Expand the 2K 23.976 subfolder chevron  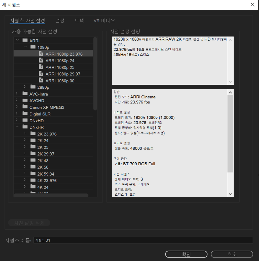point(25,133)
